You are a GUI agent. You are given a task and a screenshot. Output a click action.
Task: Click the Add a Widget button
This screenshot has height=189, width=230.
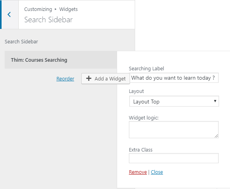point(105,78)
